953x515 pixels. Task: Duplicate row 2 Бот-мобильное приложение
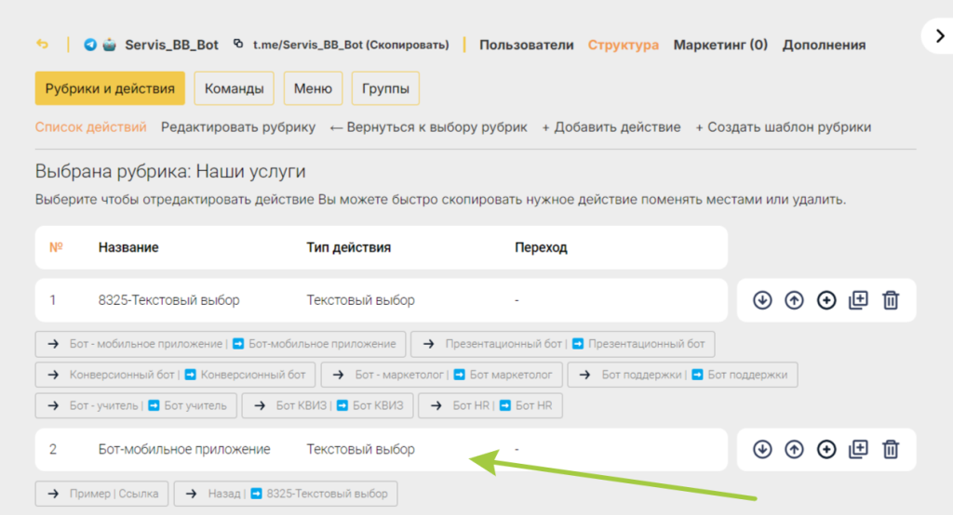(x=858, y=449)
